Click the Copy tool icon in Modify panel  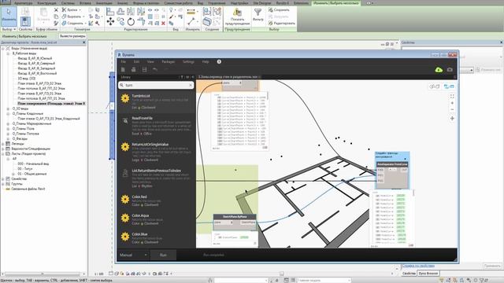(120, 21)
